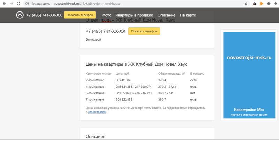Click price range 215 634 353 - 217 390 074
This screenshot has width=279, height=146.
pyautogui.click(x=134, y=87)
